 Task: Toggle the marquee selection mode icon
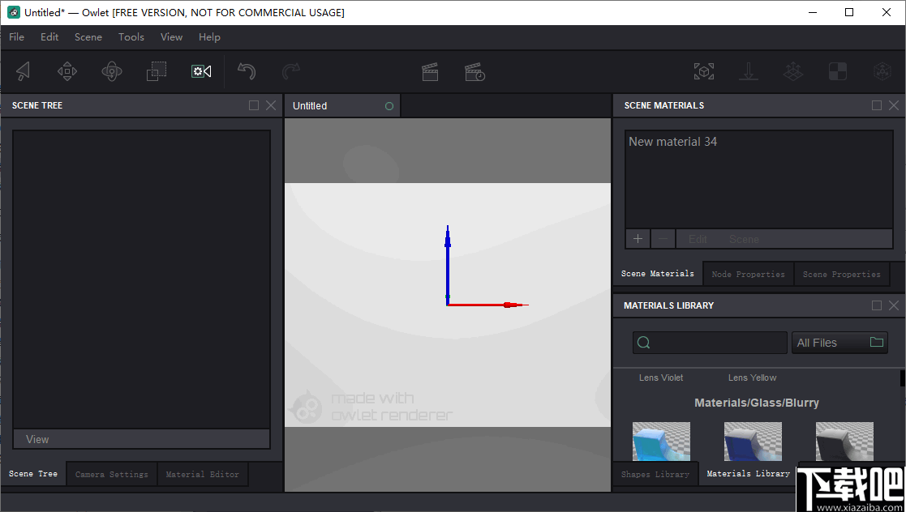pyautogui.click(x=156, y=70)
